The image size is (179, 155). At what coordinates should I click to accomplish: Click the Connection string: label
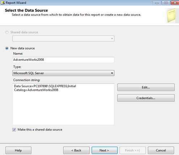(x=27, y=80)
